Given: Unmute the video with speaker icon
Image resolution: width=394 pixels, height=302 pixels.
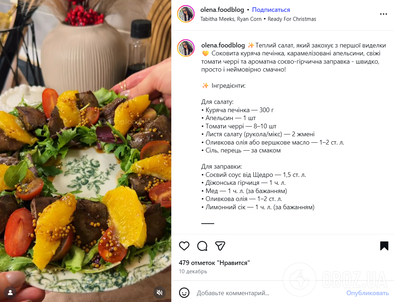Looking at the screenshot, I should coord(159,292).
